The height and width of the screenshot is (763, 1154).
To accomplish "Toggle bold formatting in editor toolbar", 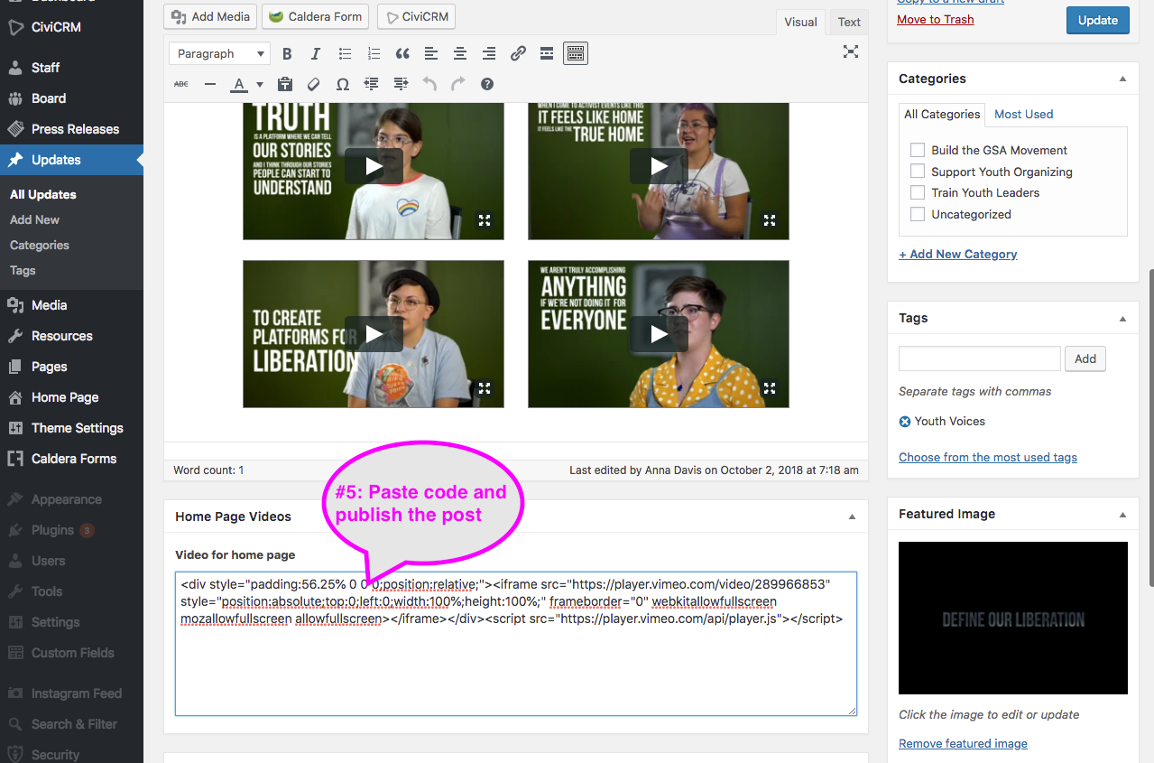I will [287, 54].
